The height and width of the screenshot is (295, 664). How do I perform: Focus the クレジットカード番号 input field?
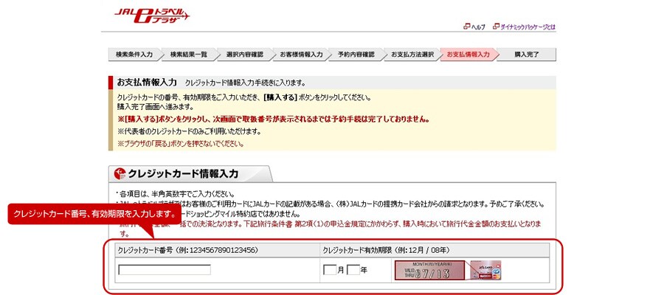tap(165, 270)
